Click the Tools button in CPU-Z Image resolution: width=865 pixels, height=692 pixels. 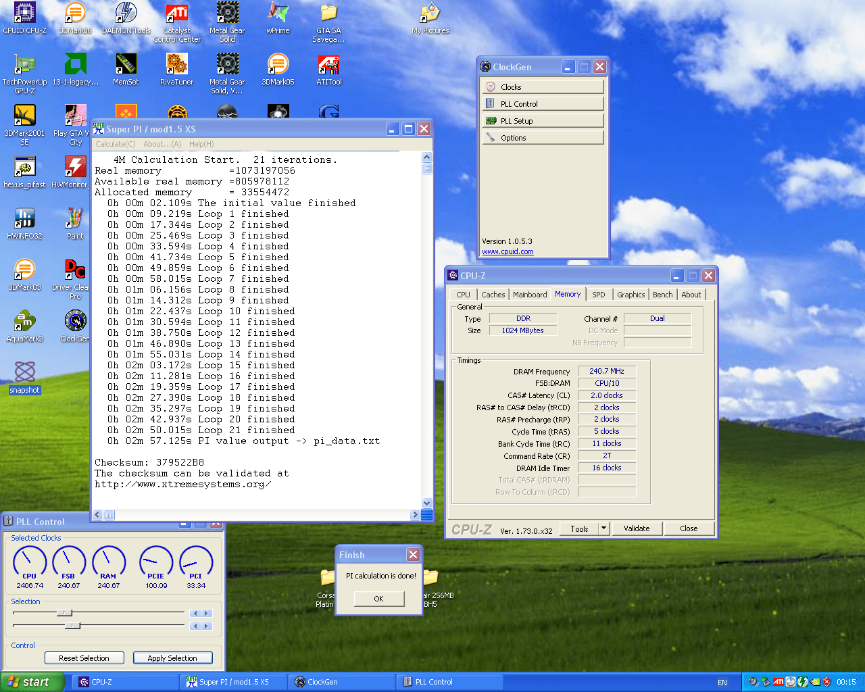579,528
